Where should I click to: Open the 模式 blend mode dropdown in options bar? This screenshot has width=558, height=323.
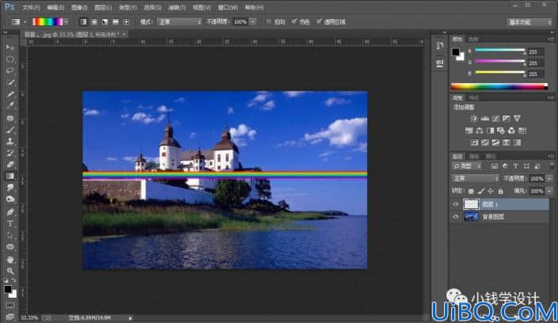click(x=180, y=22)
